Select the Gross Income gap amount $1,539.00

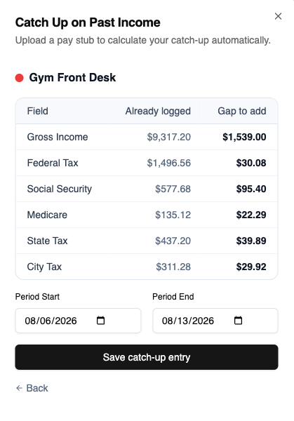244,137
